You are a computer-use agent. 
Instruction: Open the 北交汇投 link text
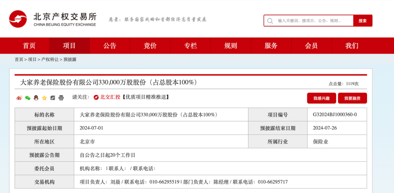click(x=110, y=97)
